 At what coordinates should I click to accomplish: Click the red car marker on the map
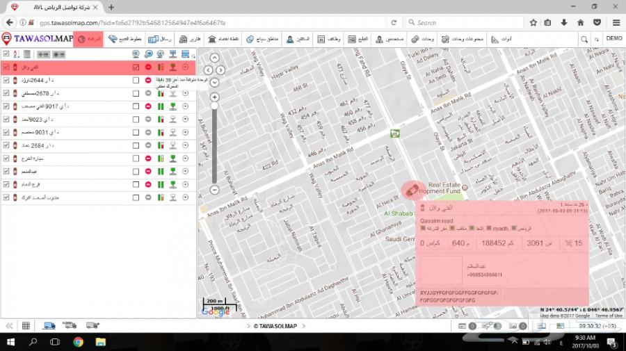point(412,190)
